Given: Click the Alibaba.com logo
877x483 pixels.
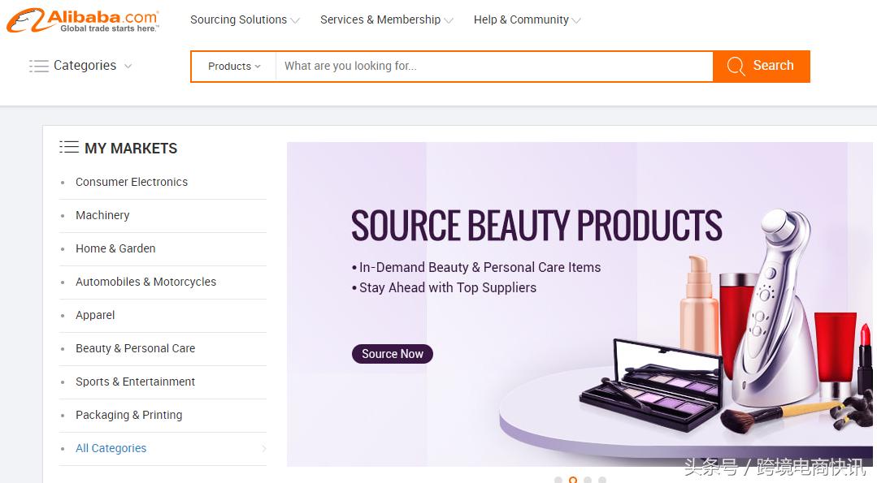Looking at the screenshot, I should click(83, 20).
